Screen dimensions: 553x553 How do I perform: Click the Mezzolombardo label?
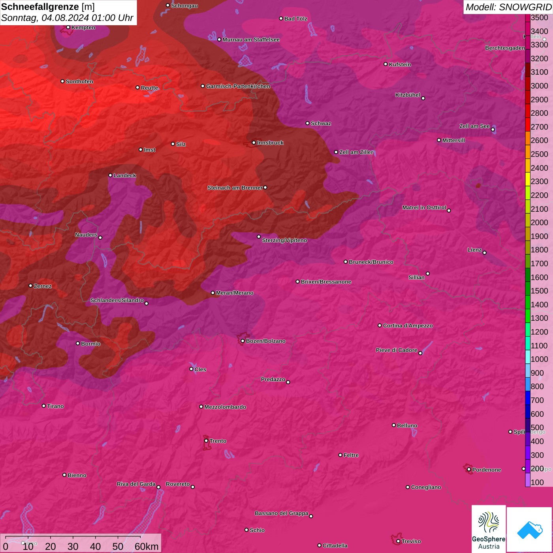point(225,407)
